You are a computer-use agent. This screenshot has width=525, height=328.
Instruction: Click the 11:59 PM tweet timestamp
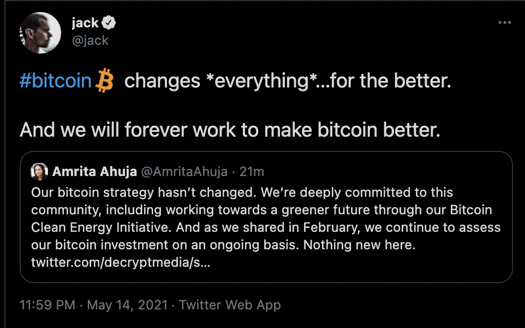[x=47, y=304]
